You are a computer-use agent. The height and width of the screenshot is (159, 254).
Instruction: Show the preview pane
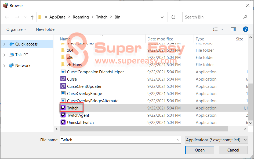(x=233, y=29)
